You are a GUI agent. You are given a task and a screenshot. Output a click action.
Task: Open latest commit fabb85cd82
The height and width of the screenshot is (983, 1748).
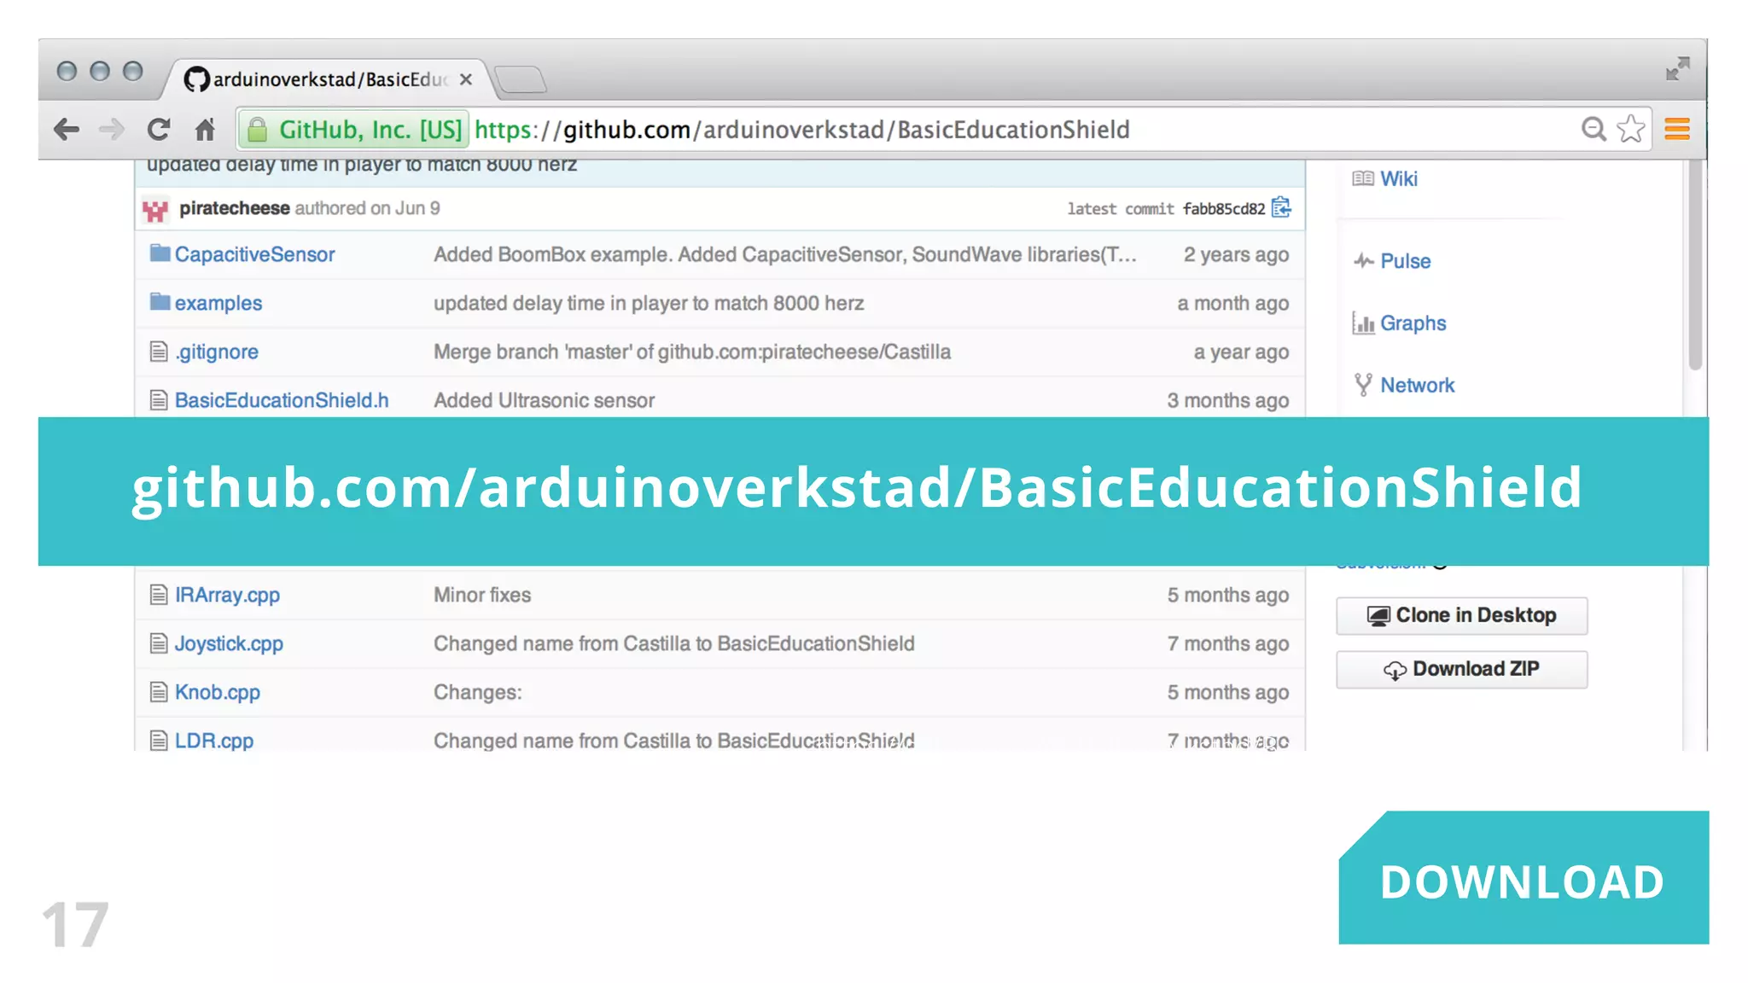point(1223,209)
